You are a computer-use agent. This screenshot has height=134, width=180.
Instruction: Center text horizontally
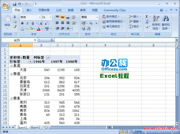pyautogui.click(x=62, y=23)
